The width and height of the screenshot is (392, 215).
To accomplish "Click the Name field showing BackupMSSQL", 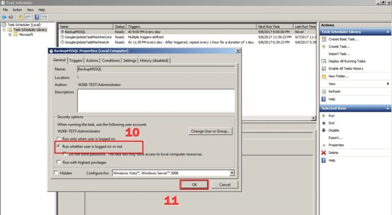I will (156, 69).
